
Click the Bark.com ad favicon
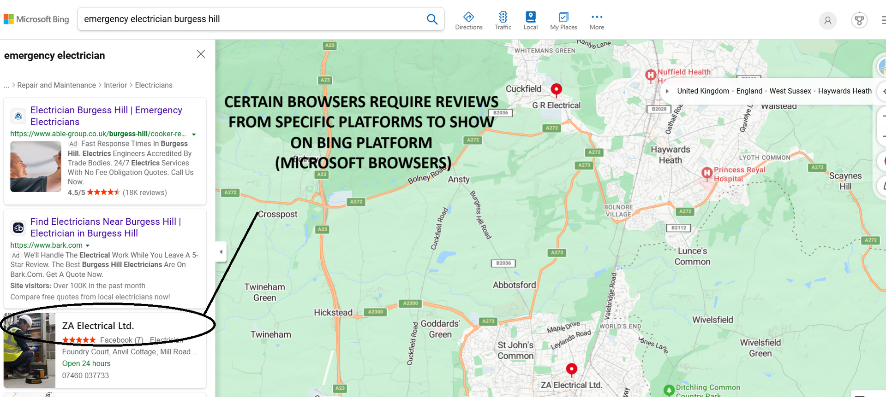(18, 228)
